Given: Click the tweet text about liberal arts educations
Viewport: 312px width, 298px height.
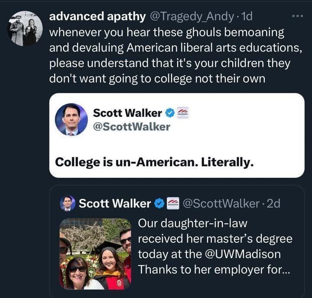Looking at the screenshot, I should pos(175,55).
